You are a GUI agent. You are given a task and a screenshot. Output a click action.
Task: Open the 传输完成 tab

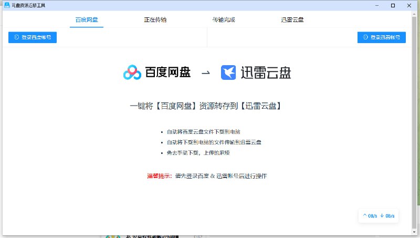[x=224, y=20]
